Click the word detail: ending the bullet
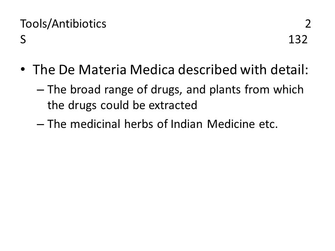Screen dimensions: 335x251 tap(289, 70)
